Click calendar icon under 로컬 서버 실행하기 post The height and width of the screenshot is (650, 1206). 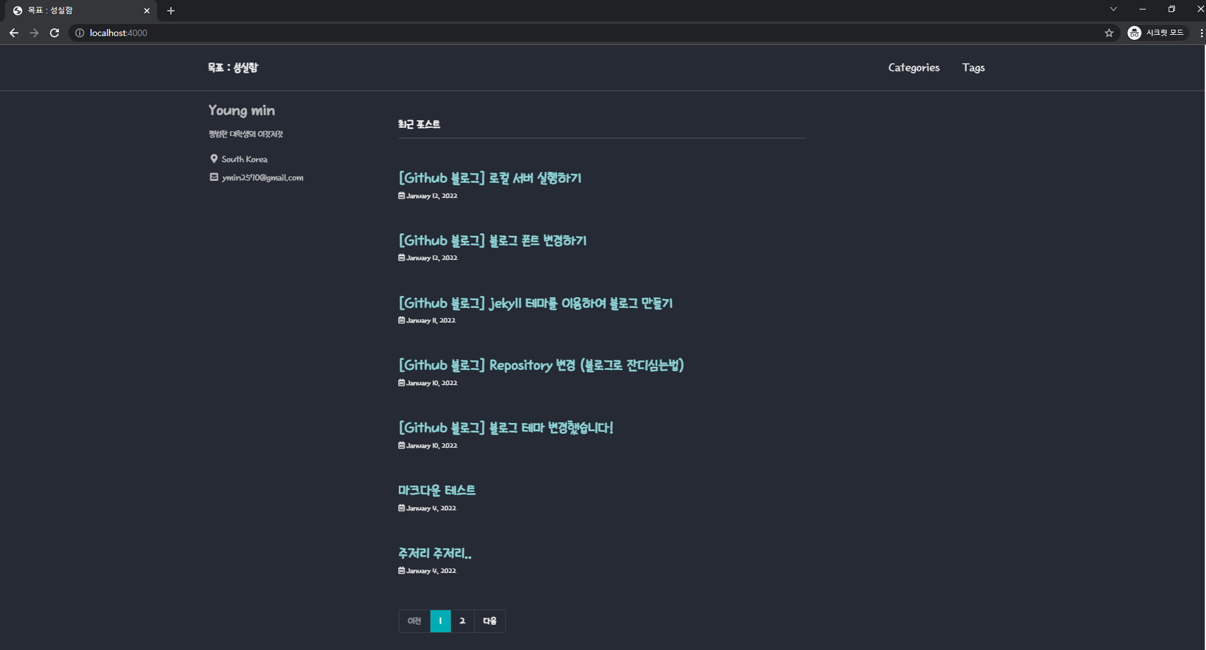(401, 195)
